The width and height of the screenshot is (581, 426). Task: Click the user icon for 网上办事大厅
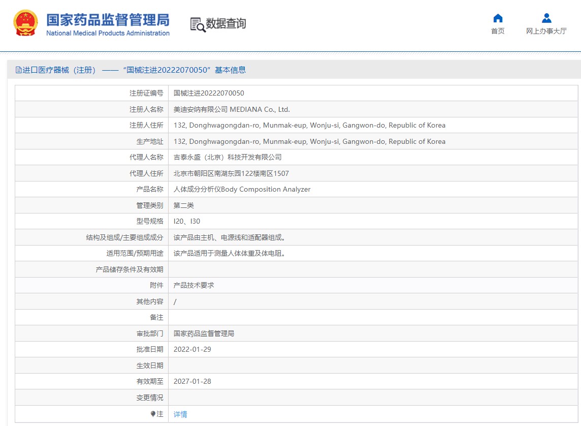pyautogui.click(x=546, y=18)
